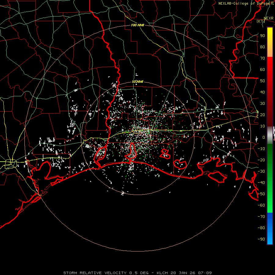Click the '50 NMI' range ring label
Viewport: 275px width, 275px height.
click(x=137, y=82)
